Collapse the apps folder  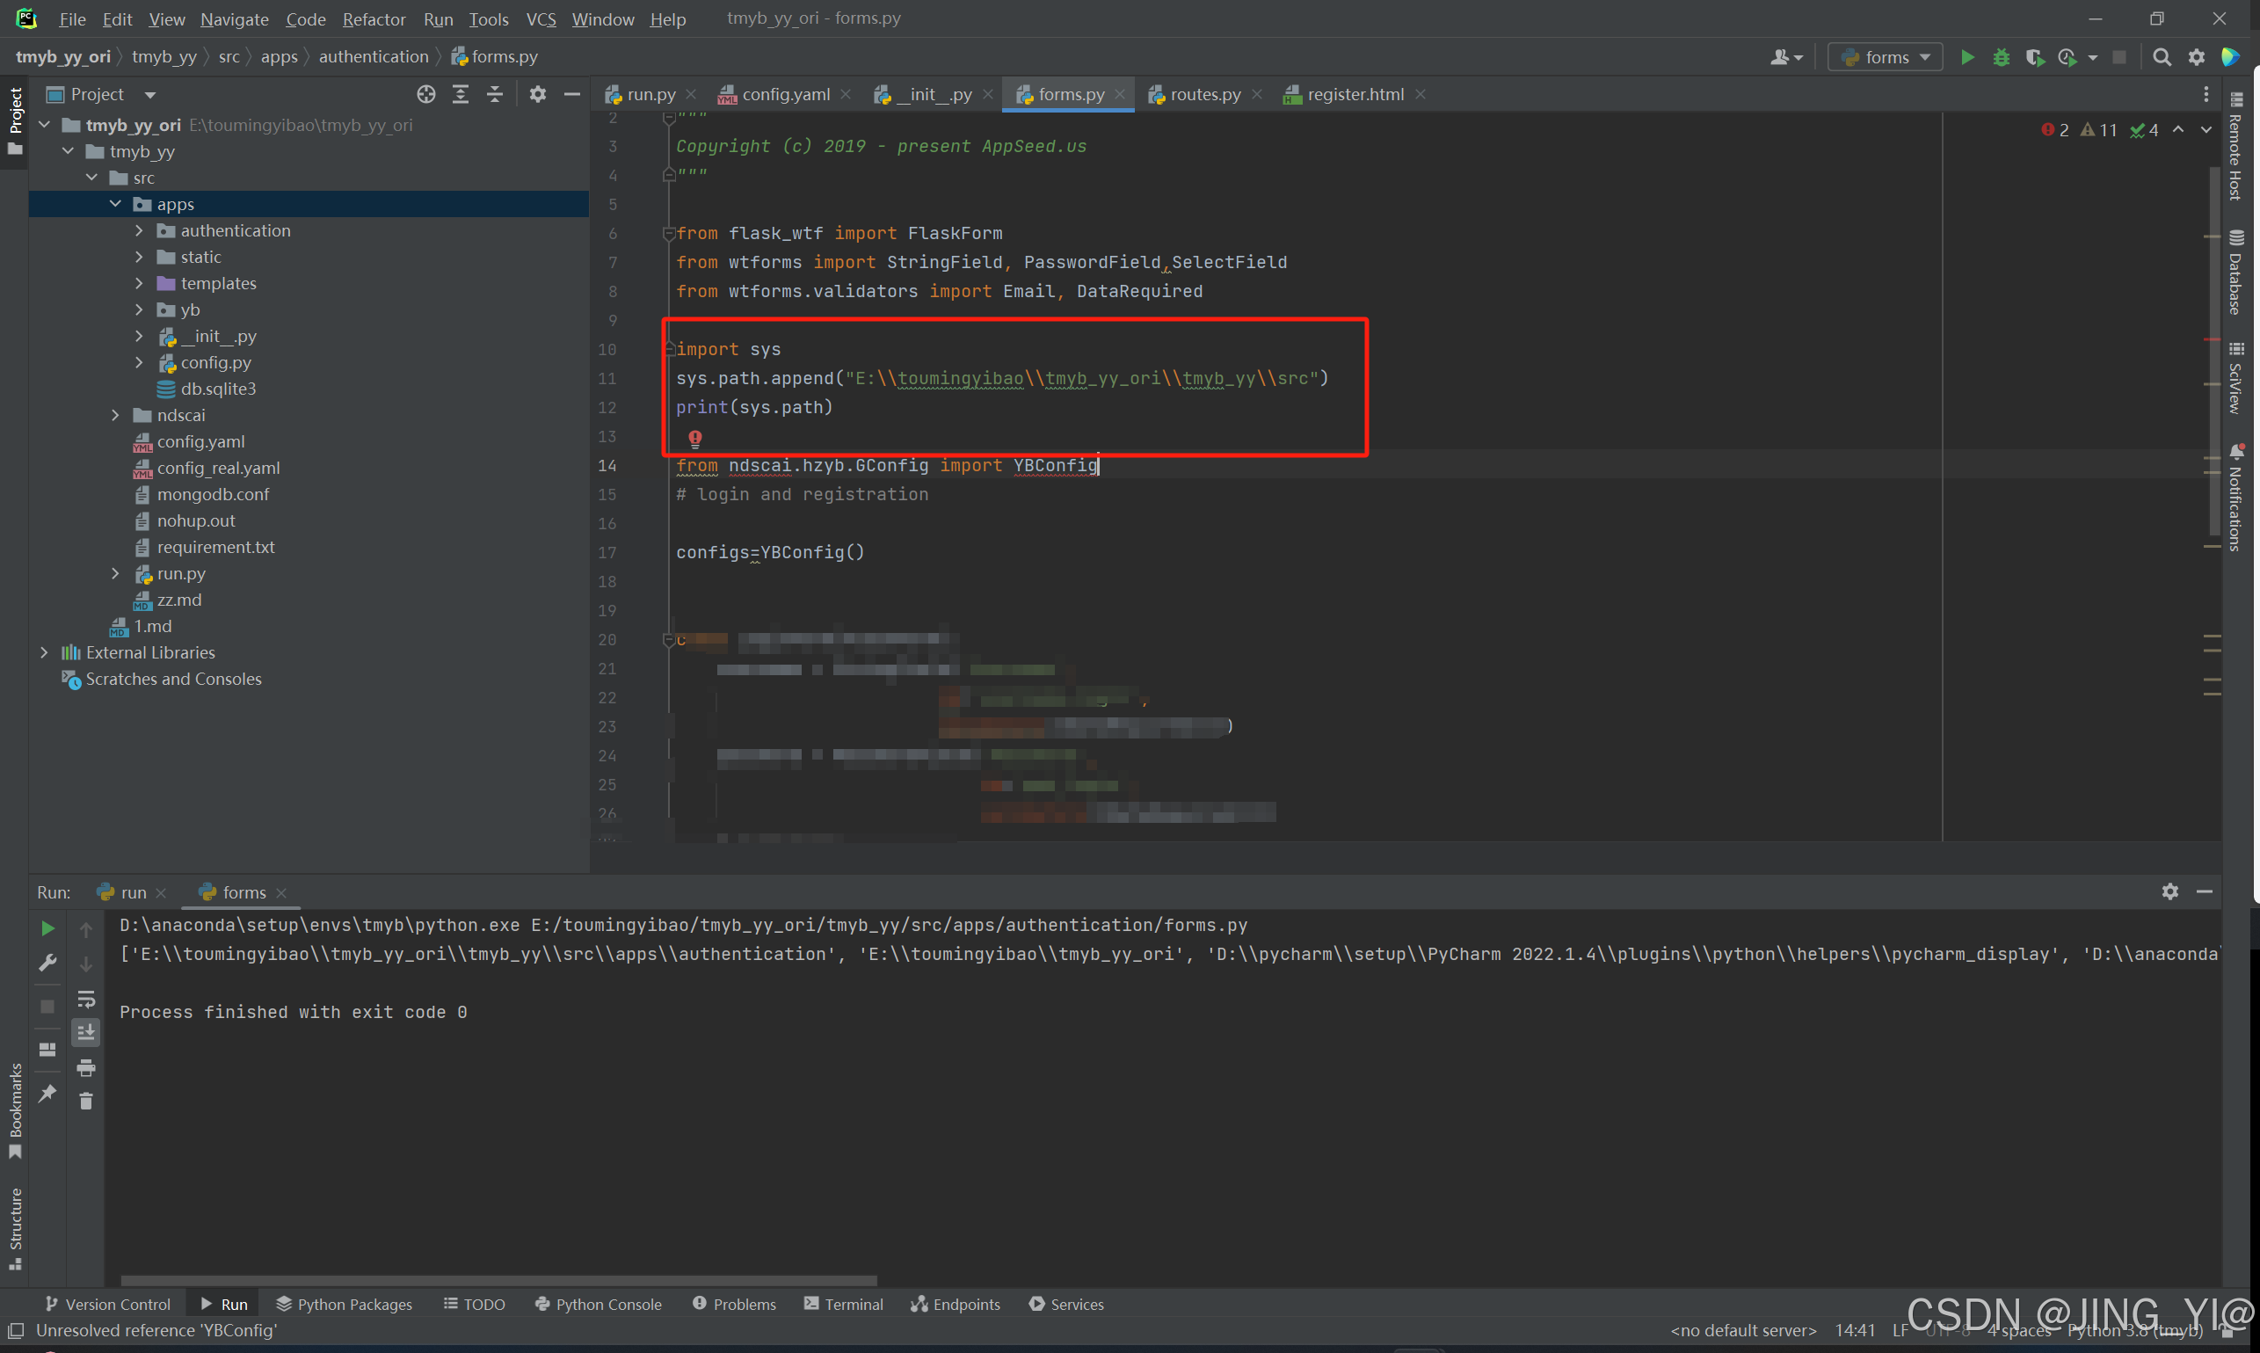[115, 204]
